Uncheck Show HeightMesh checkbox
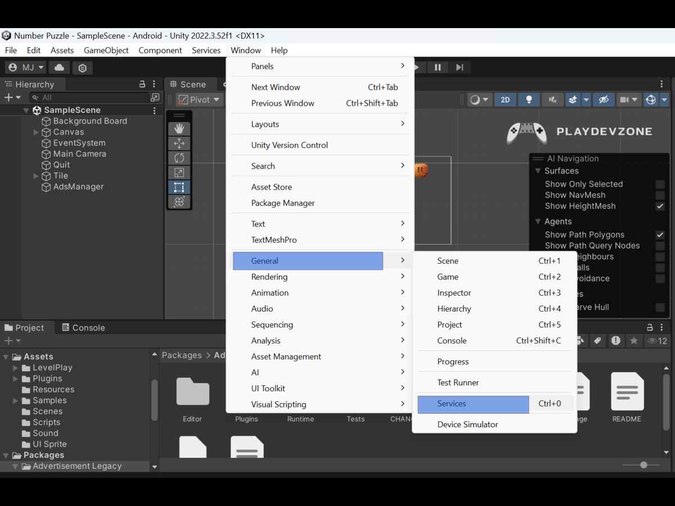Image resolution: width=675 pixels, height=506 pixels. coord(660,206)
